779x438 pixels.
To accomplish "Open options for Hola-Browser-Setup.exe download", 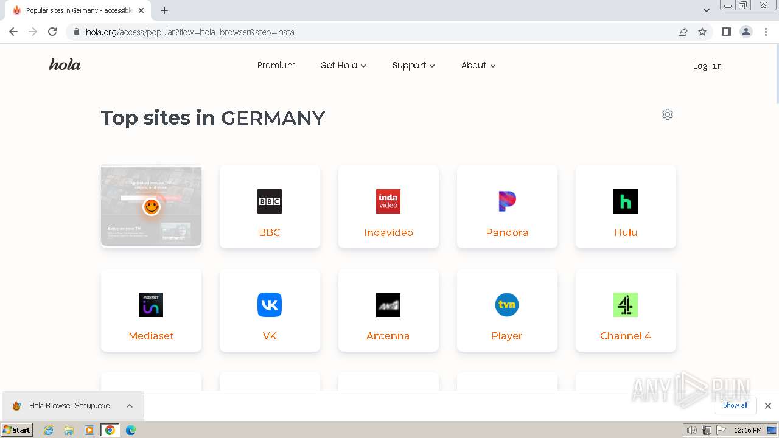I will click(130, 406).
